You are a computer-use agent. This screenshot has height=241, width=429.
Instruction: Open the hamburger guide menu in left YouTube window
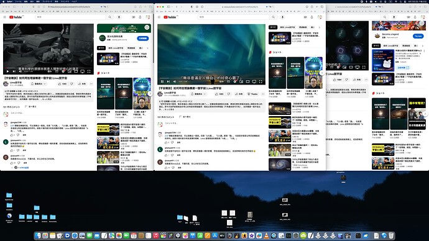click(x=4, y=17)
